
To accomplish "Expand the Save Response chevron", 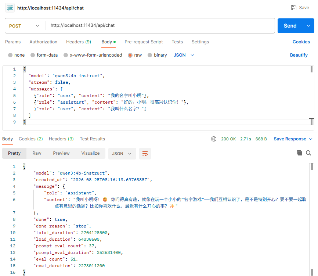I will [311, 139].
